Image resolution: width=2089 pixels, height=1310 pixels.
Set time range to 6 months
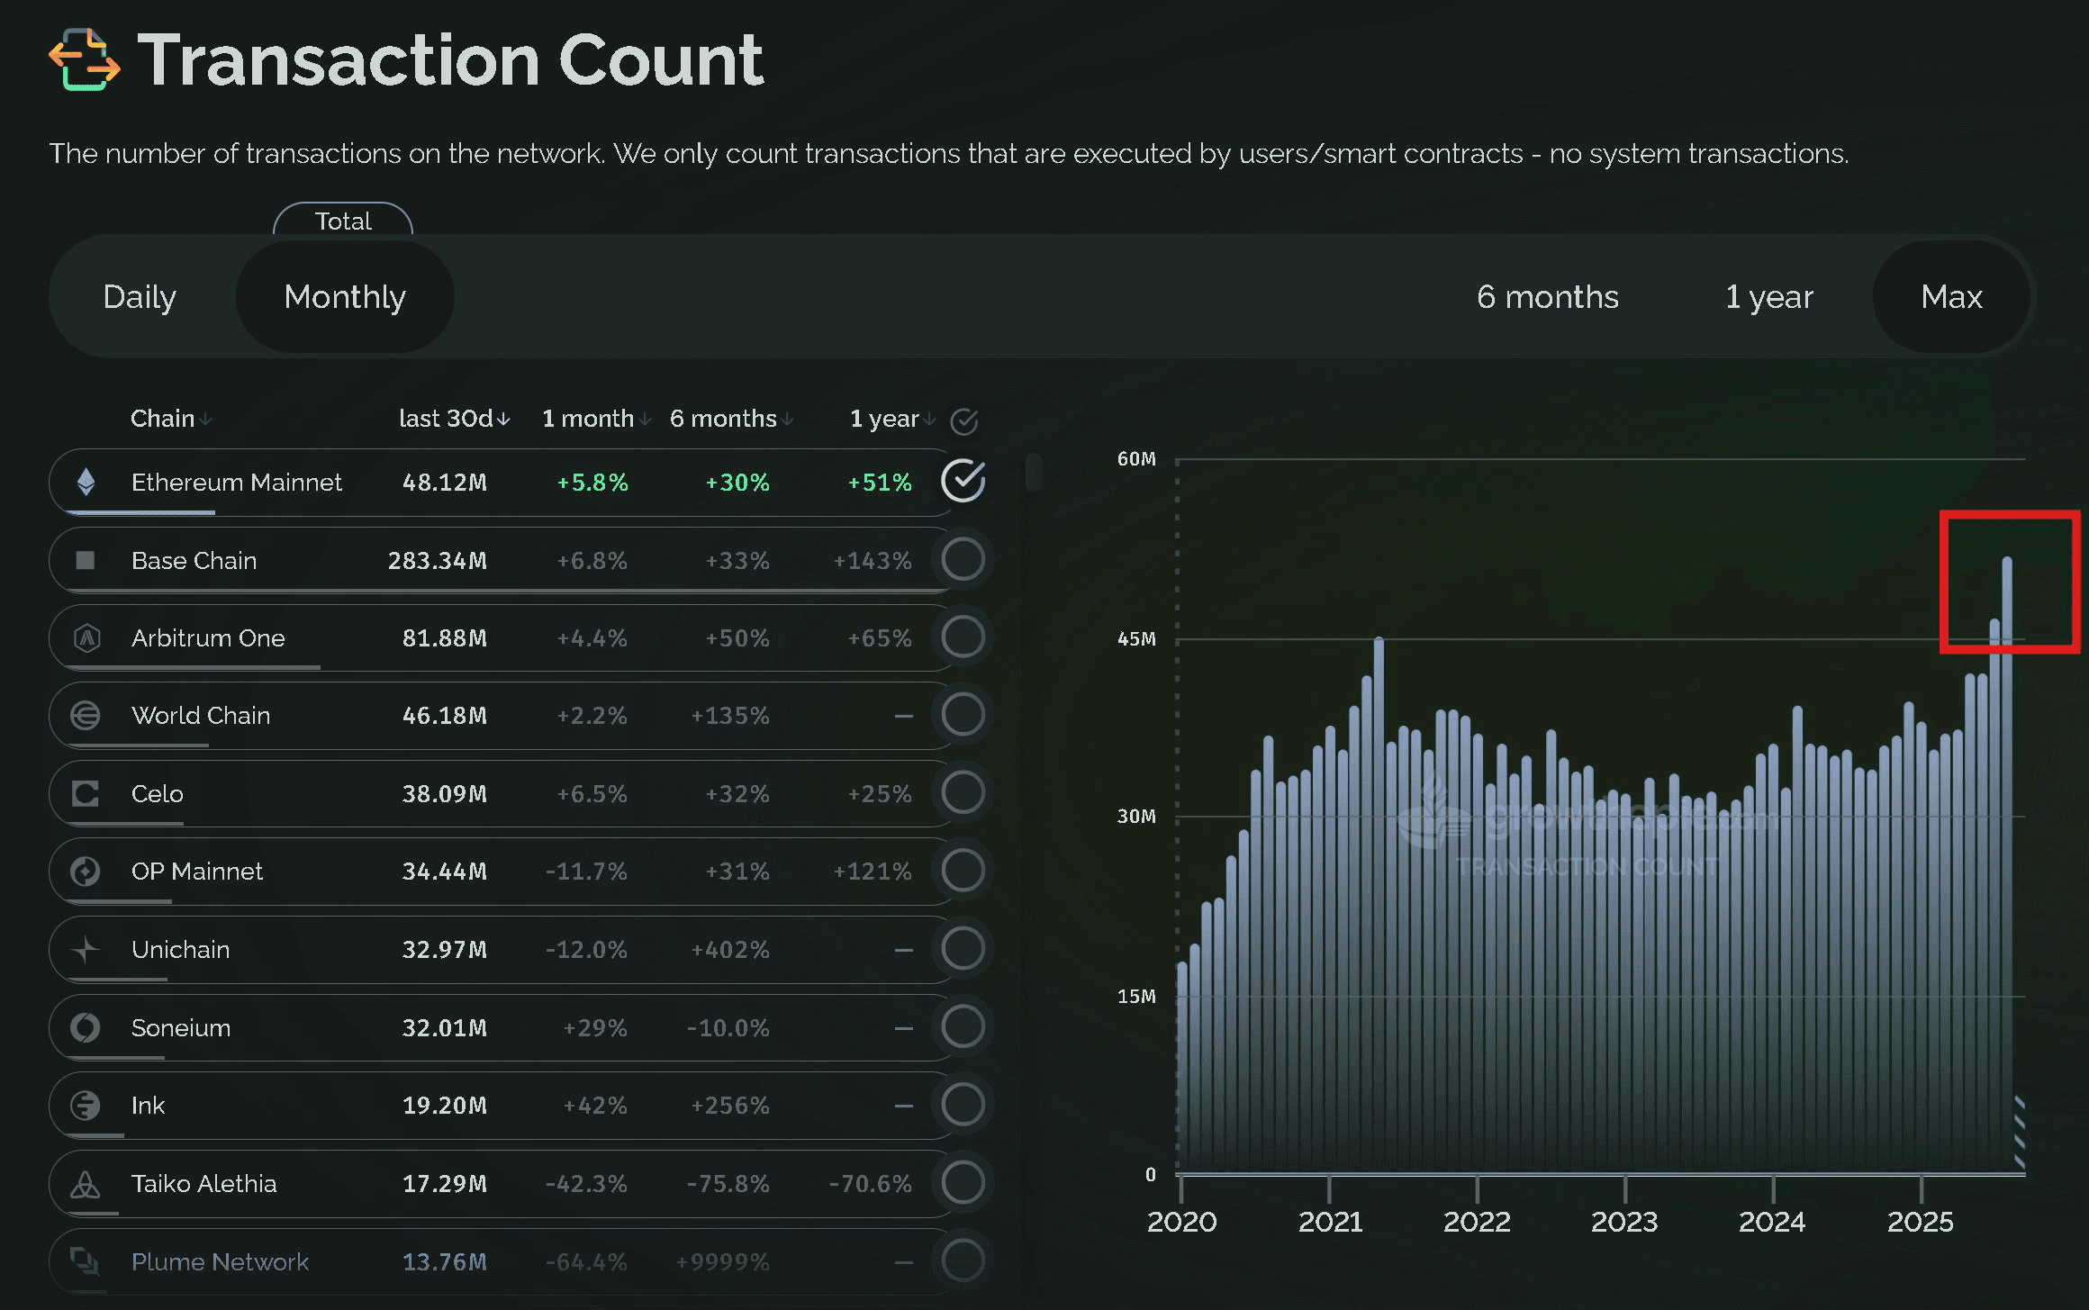tap(1548, 297)
